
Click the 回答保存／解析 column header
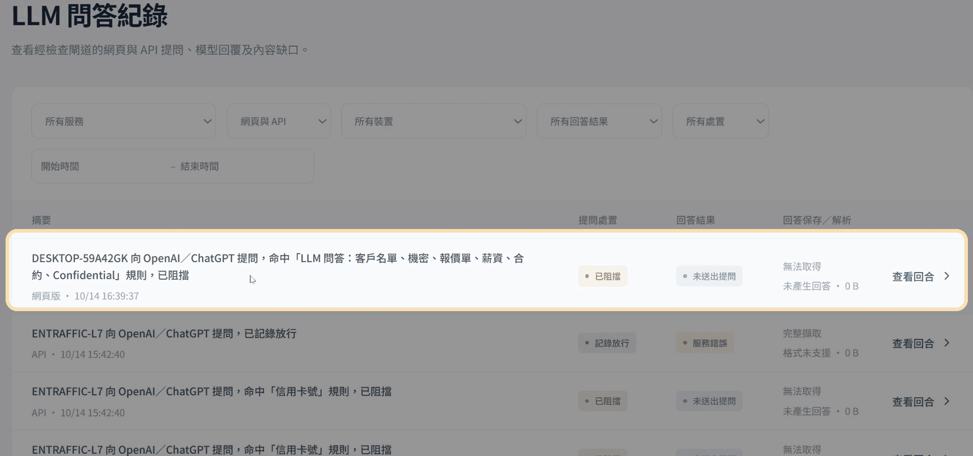(x=817, y=220)
